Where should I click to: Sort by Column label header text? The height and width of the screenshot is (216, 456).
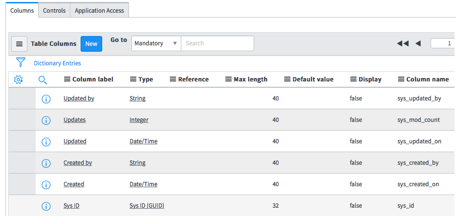tap(93, 79)
